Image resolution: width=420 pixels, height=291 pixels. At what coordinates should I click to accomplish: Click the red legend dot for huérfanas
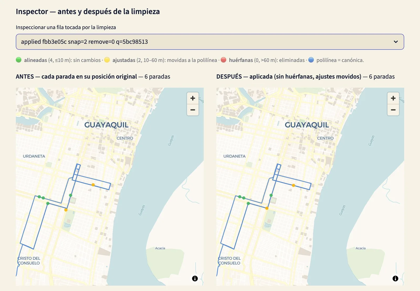pos(224,60)
